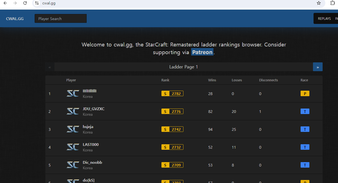Screen dimensions: 338x183
Task: Click the StarCraft icon for the rank 1 player
Action: [73, 93]
